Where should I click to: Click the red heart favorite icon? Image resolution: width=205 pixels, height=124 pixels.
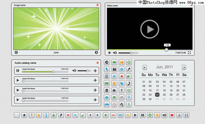pyautogui.click(x=172, y=115)
